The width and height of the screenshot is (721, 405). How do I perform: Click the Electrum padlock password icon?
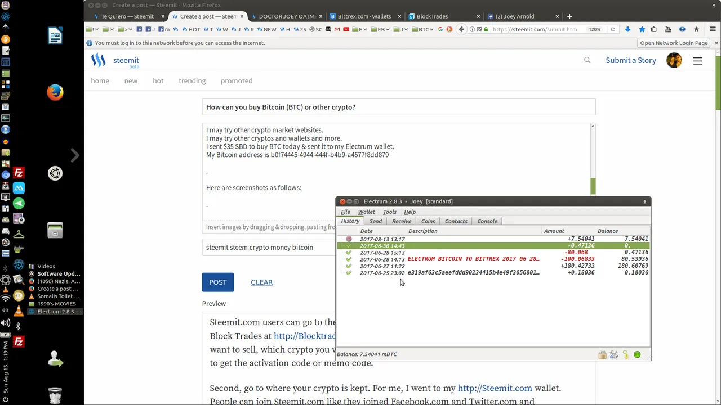[602, 355]
